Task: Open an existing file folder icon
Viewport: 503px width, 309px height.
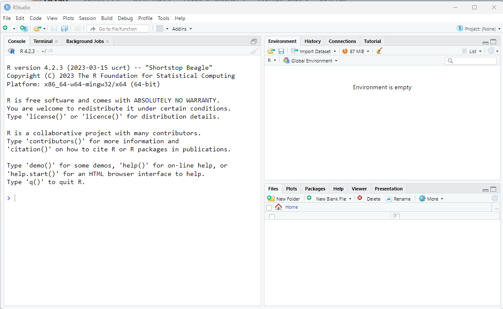Action: 37,28
